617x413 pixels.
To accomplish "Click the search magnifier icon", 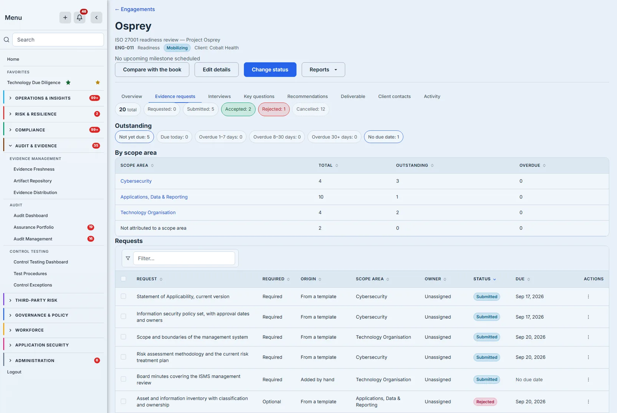I will [6, 40].
